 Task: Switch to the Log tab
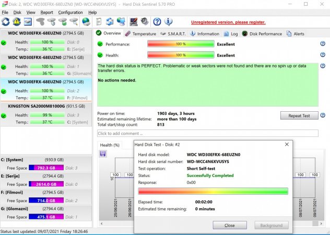coord(231,34)
